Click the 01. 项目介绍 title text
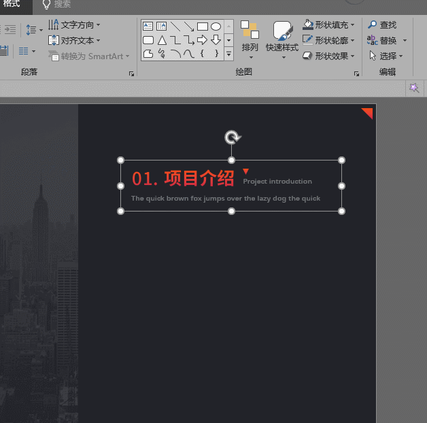427x423 pixels. [x=183, y=179]
